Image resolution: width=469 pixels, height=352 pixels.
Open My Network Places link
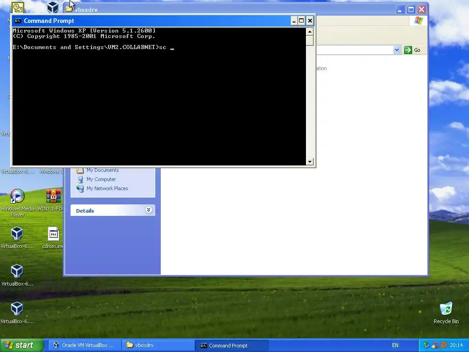[x=107, y=188]
